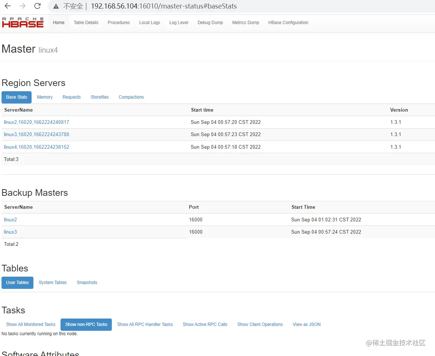Image resolution: width=435 pixels, height=356 pixels.
Task: Click the Region Servers 'Start time' column header
Action: coord(202,110)
